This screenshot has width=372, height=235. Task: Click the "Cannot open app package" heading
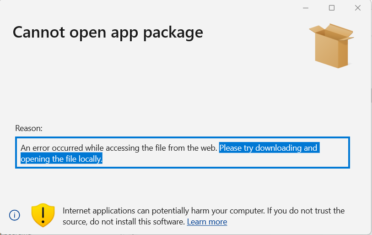[108, 33]
